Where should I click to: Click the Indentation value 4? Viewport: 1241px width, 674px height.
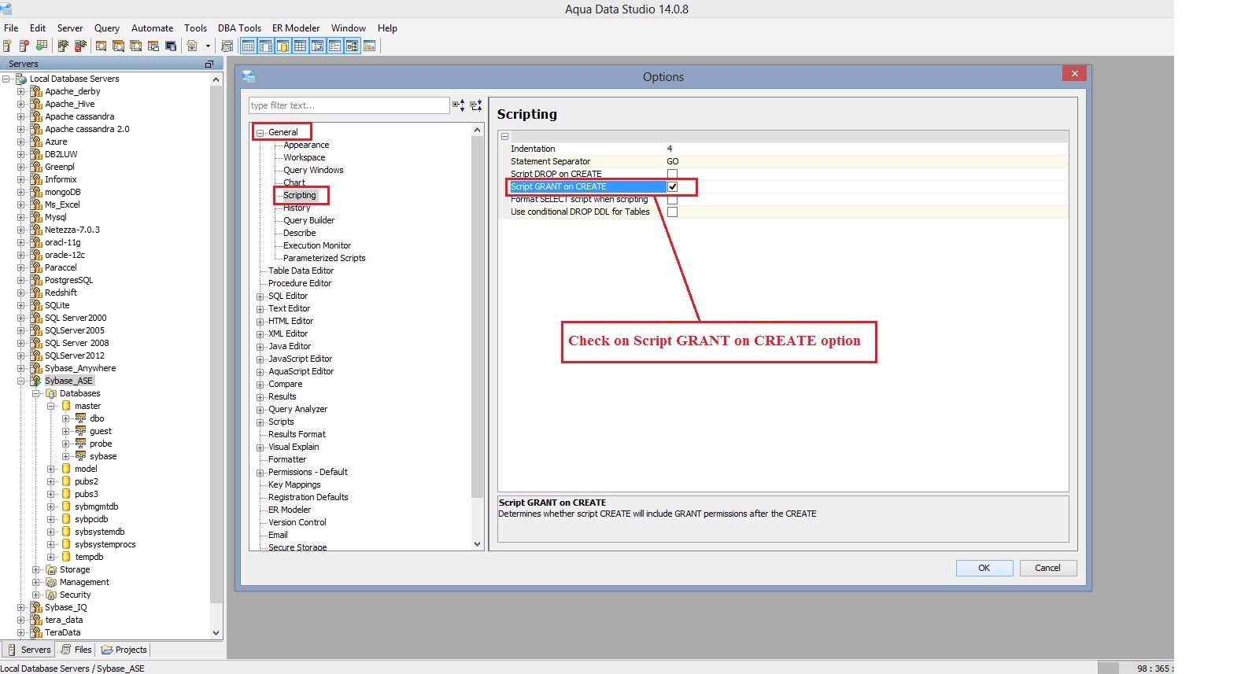[x=670, y=149]
